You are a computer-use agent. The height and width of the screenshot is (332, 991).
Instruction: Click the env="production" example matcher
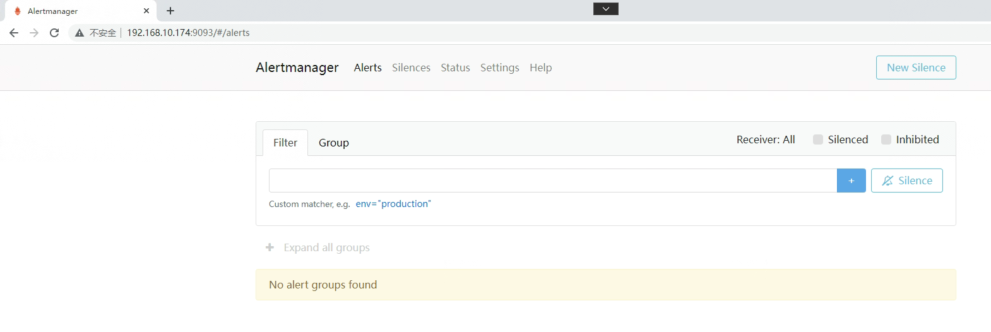click(x=393, y=204)
